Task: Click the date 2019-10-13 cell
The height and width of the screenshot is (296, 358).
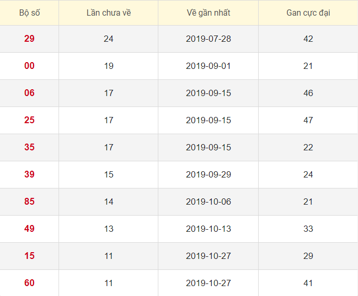Action: pyautogui.click(x=208, y=229)
